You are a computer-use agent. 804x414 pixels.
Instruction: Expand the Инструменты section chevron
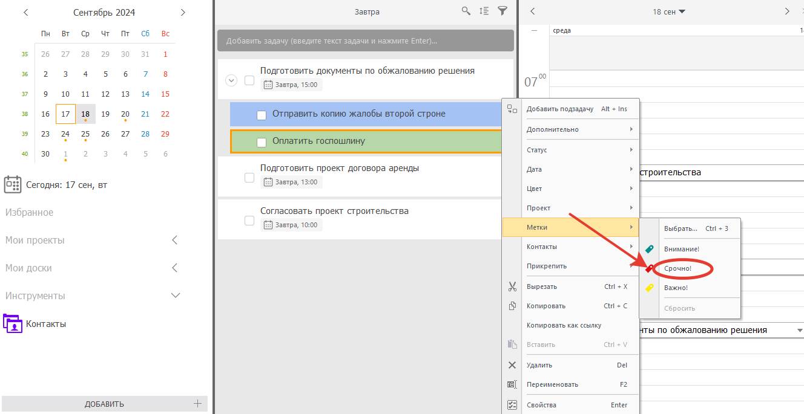click(176, 296)
